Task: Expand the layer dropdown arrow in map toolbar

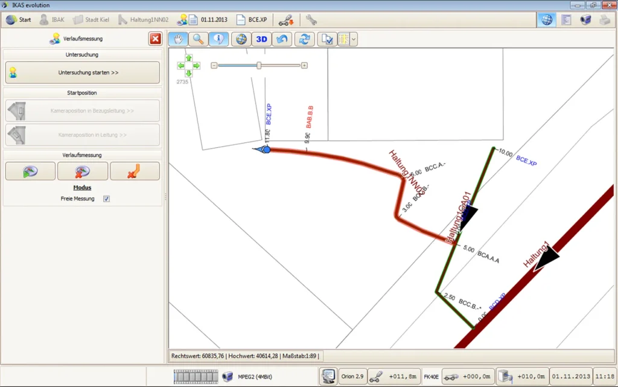Action: click(x=354, y=39)
